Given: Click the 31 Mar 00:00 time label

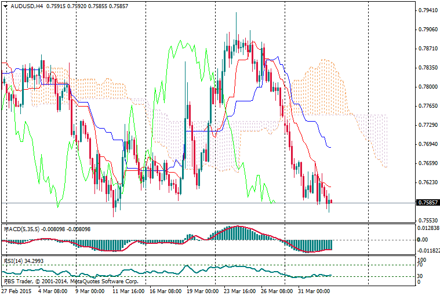Looking at the screenshot, I should 314,291.
